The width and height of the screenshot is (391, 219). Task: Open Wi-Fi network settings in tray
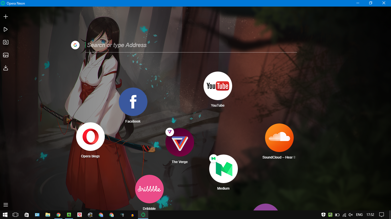coord(344,215)
